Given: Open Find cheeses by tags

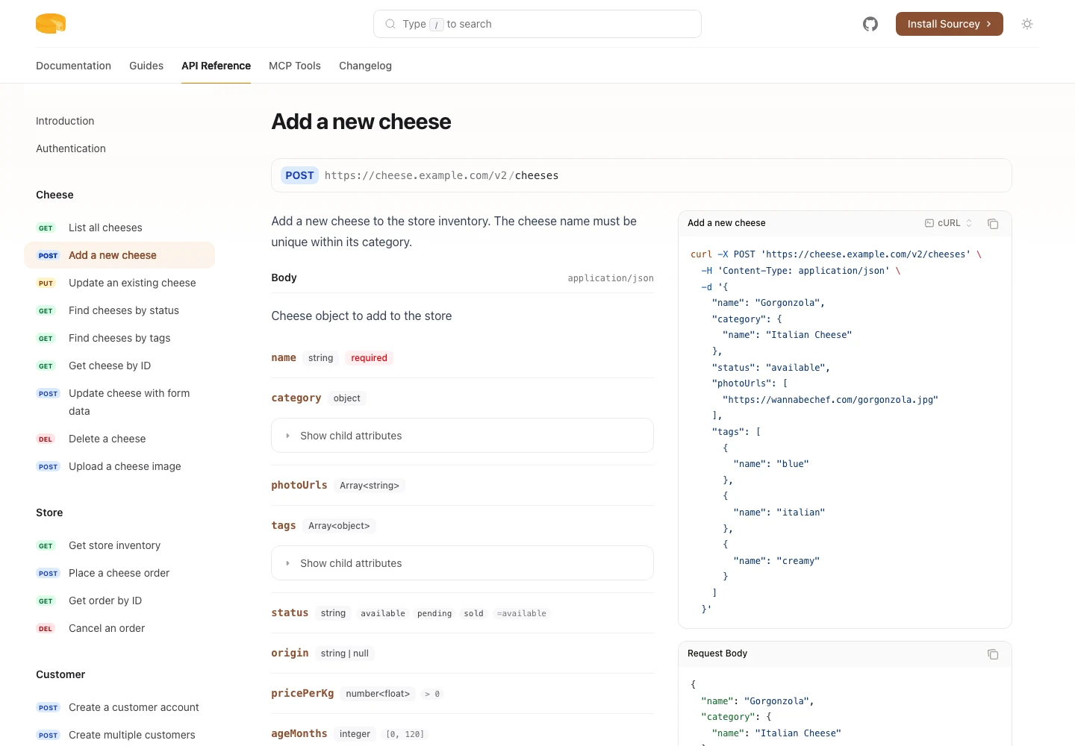Looking at the screenshot, I should tap(119, 338).
